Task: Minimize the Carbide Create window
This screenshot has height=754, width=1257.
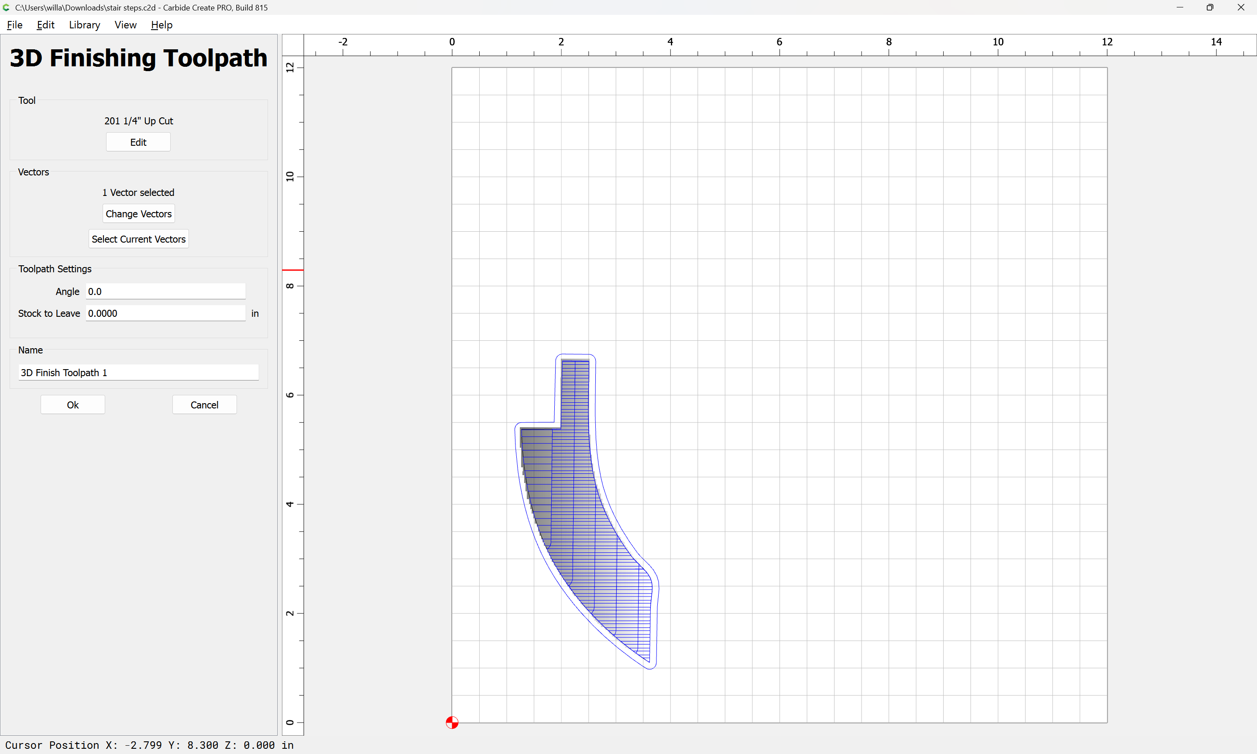Action: pyautogui.click(x=1179, y=7)
